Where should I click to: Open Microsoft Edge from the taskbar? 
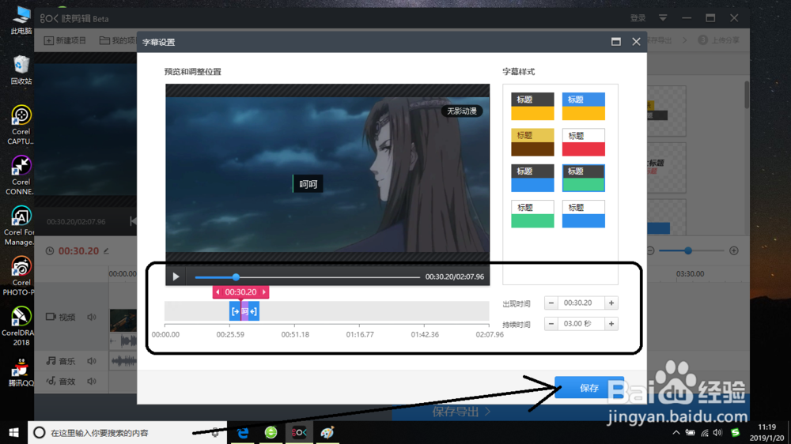click(243, 432)
